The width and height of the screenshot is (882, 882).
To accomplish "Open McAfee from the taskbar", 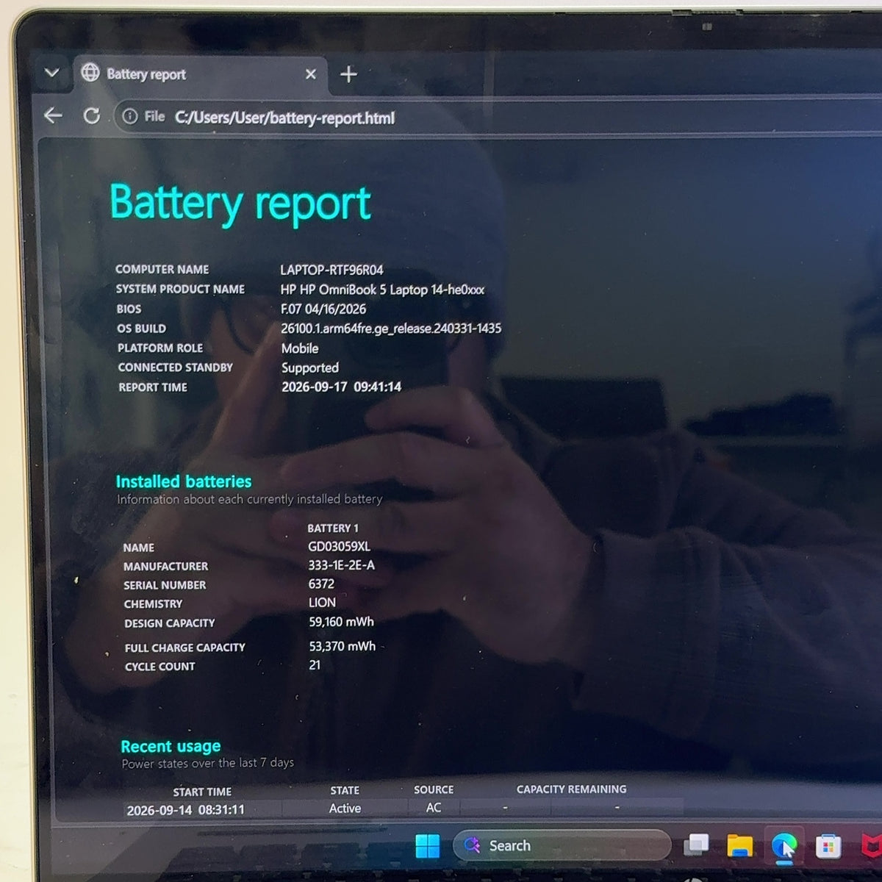I will (x=871, y=847).
